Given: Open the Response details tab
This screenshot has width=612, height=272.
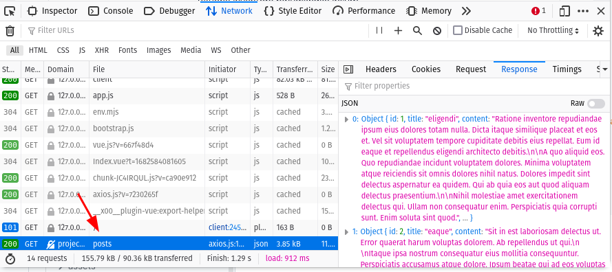Looking at the screenshot, I should point(519,69).
